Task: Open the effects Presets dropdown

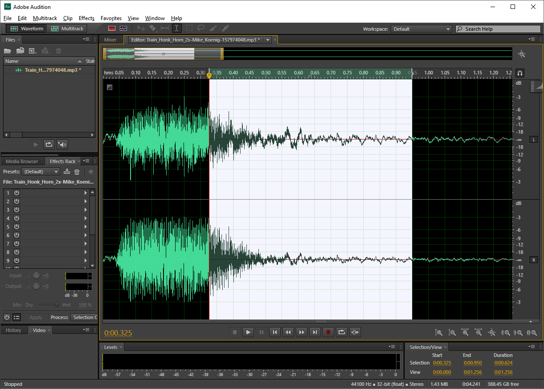Action: point(41,172)
